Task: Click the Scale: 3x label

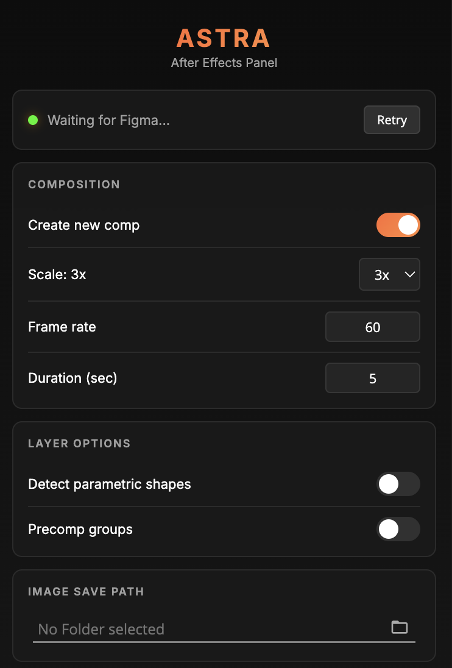Action: click(57, 275)
